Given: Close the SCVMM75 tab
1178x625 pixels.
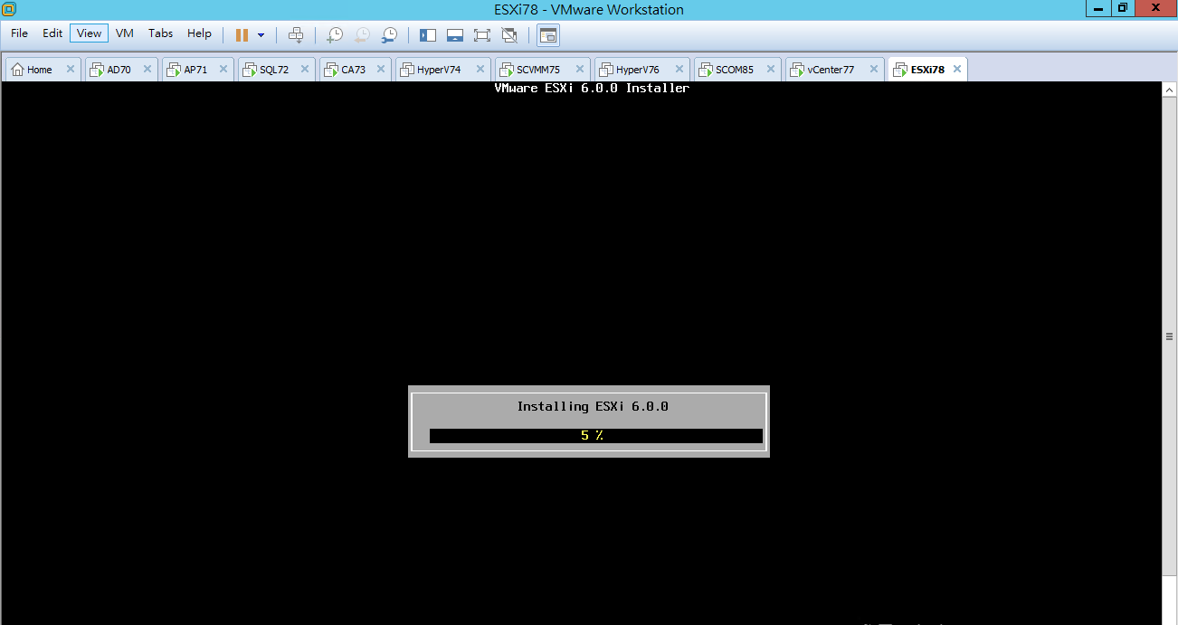Looking at the screenshot, I should [581, 69].
